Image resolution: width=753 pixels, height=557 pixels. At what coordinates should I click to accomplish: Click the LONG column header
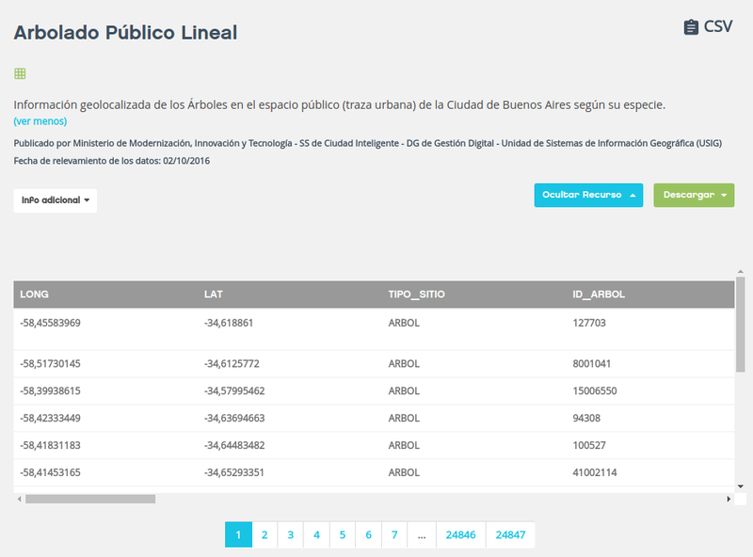(35, 294)
